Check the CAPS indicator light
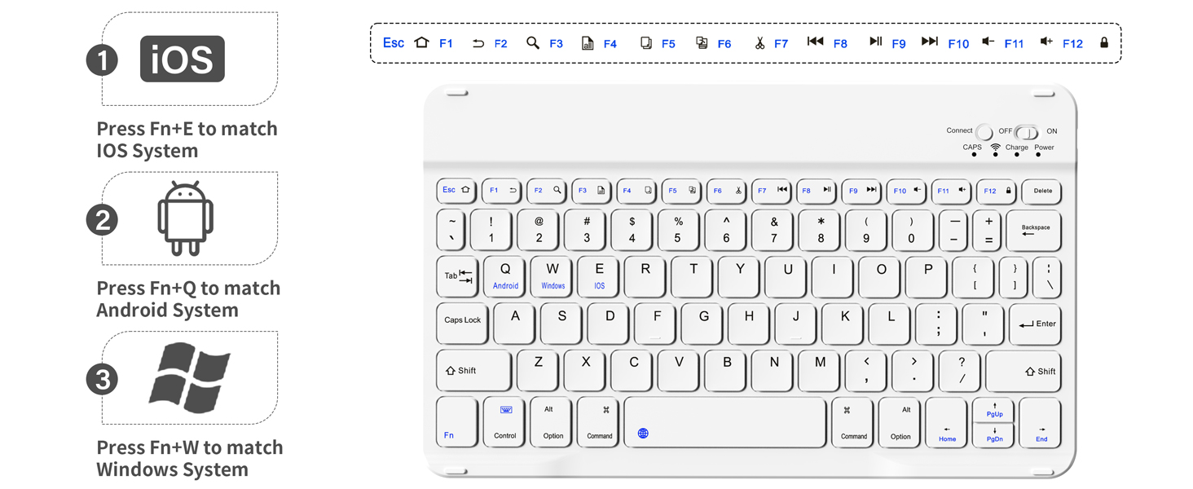 (975, 155)
